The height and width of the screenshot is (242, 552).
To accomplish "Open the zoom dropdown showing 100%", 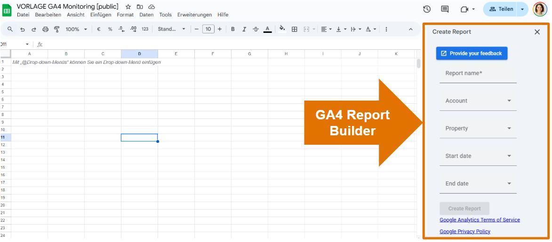I will 76,29.
